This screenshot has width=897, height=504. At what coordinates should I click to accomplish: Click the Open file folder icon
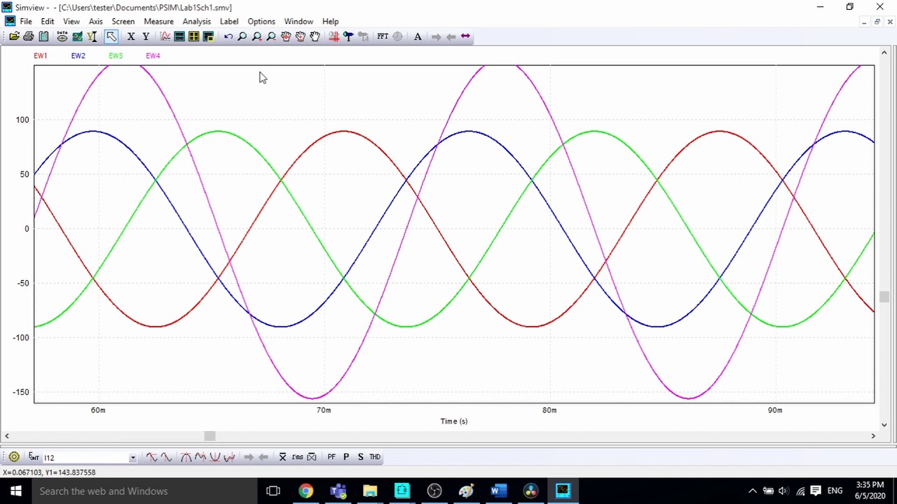(14, 36)
